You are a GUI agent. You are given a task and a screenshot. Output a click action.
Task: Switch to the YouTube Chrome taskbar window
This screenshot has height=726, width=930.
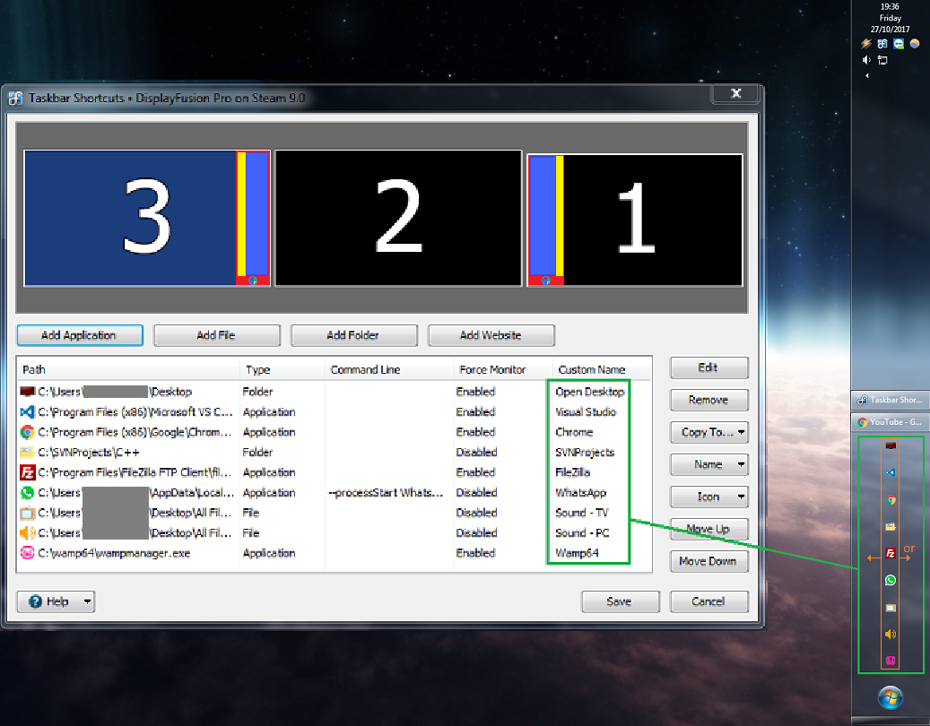pyautogui.click(x=891, y=422)
